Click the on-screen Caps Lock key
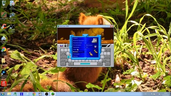 point(64,57)
